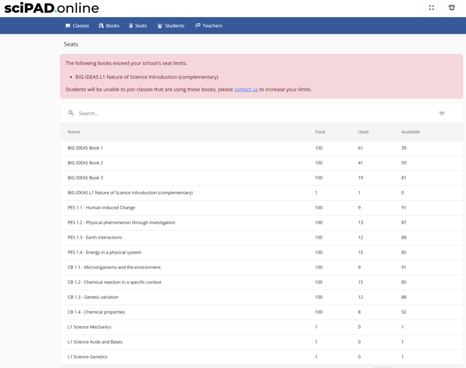Sort by the Used column header
The height and width of the screenshot is (368, 466).
point(363,132)
